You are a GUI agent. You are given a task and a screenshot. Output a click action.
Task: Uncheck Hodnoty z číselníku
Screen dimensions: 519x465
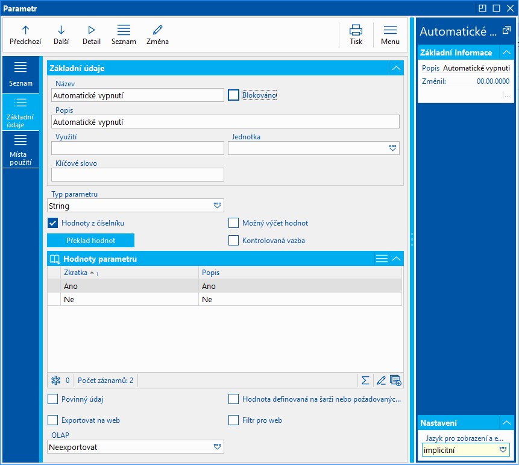(52, 223)
